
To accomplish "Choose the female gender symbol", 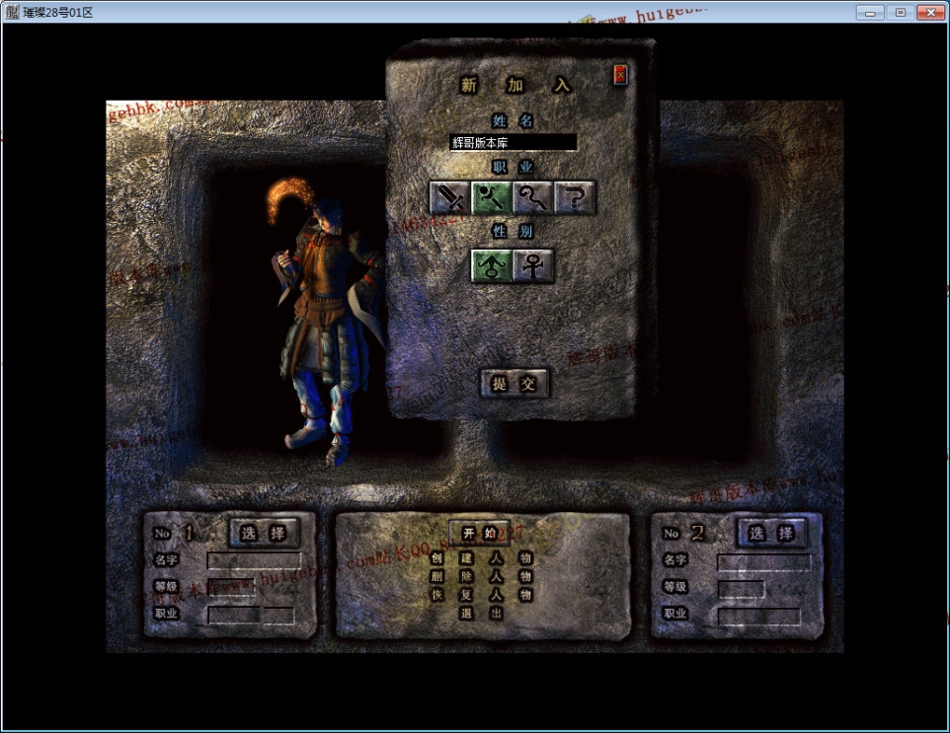I will point(533,265).
